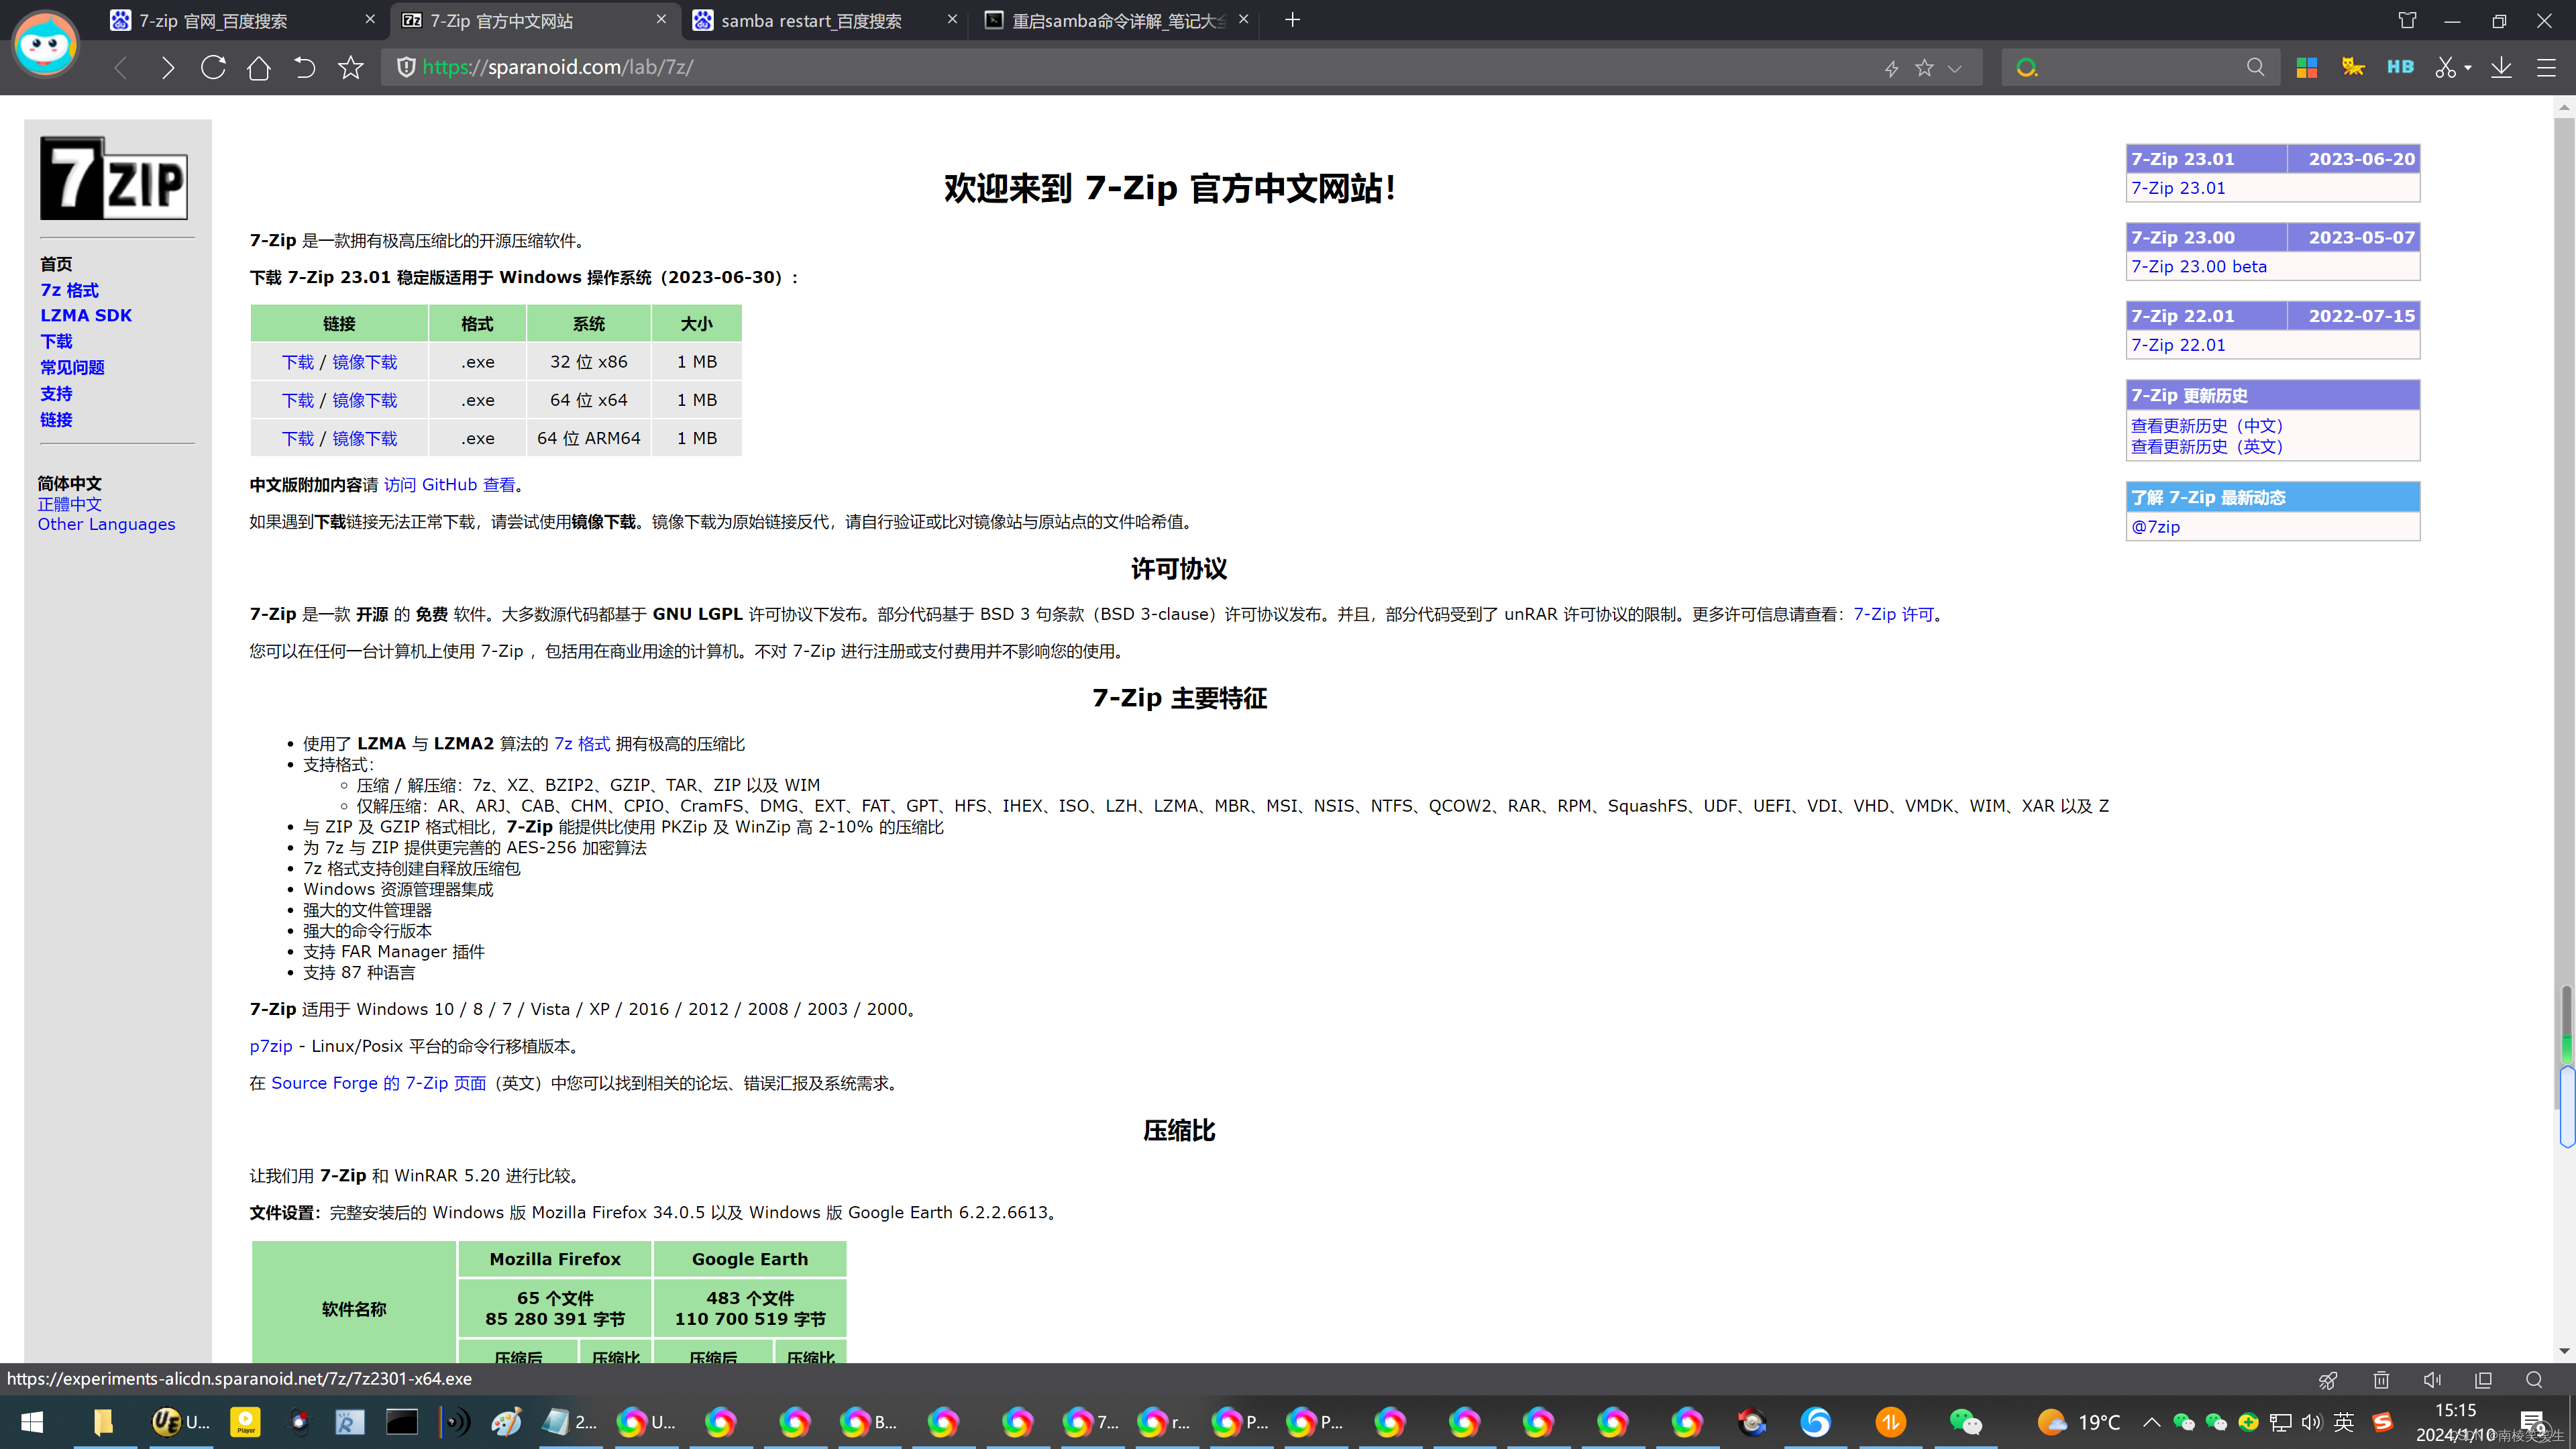Click the bookmark star icon beside address bar

tap(350, 67)
